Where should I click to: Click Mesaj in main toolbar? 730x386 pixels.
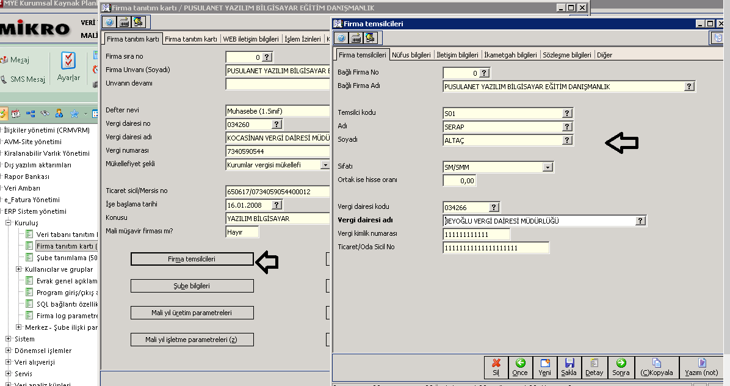click(x=15, y=60)
